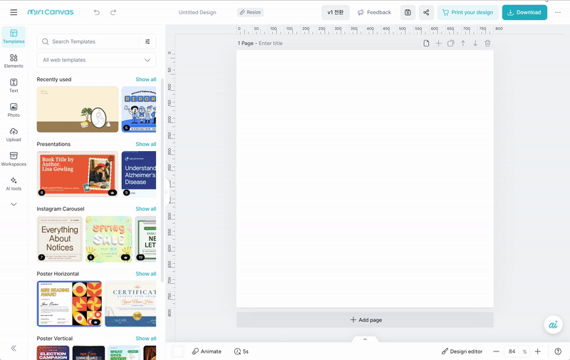Screen dimensions: 570x360
Task: Select the Understanding Alzheimer's Disease template
Action: [139, 174]
